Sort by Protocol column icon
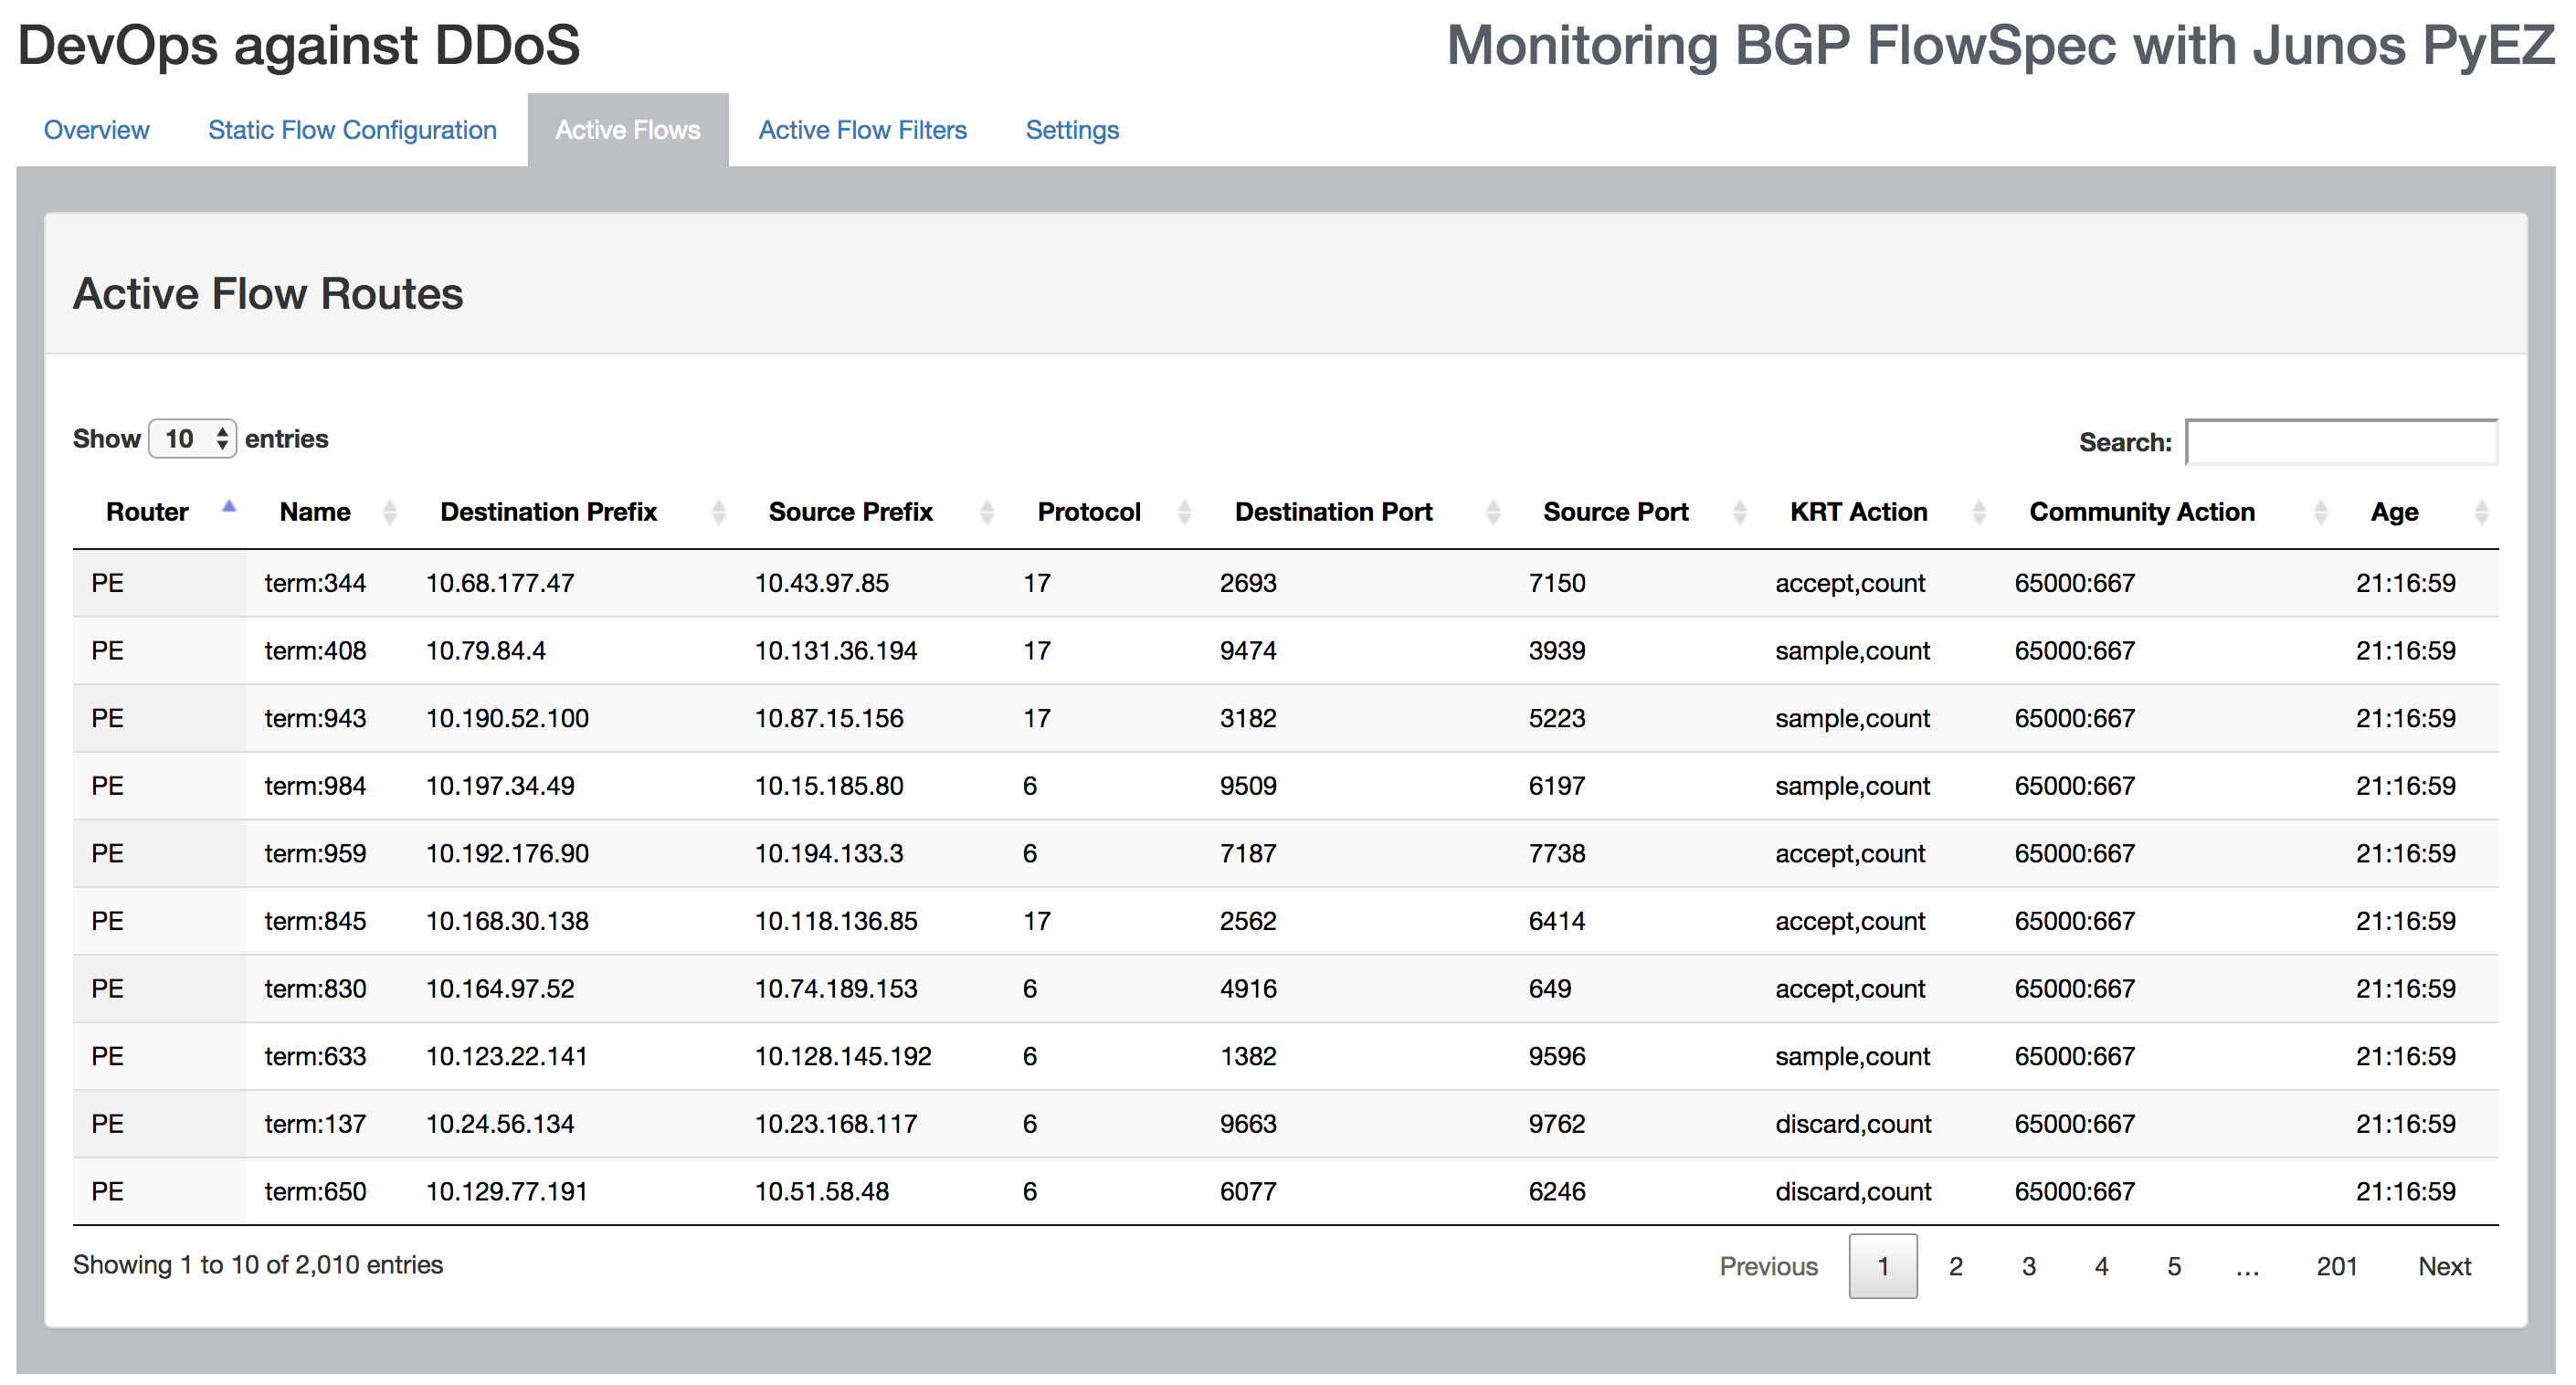The height and width of the screenshot is (1385, 2576). pyautogui.click(x=1184, y=513)
